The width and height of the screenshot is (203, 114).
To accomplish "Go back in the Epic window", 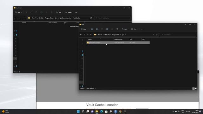I will point(81,35).
